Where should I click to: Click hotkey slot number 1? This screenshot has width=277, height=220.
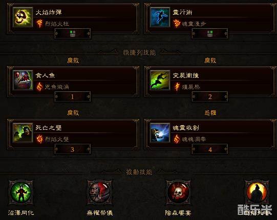coord(72,96)
